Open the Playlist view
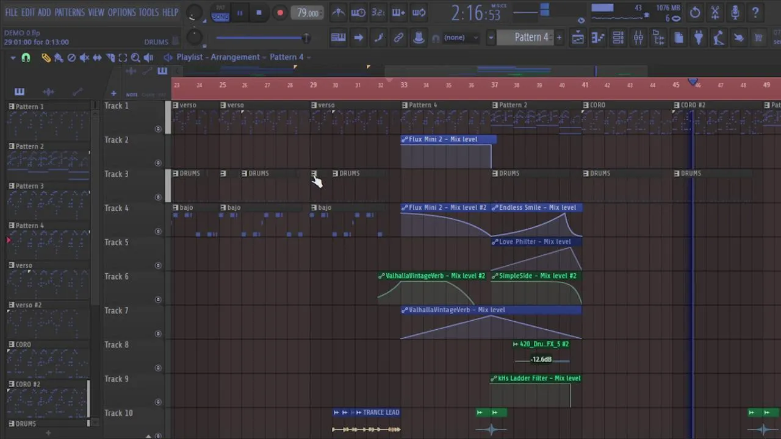Image resolution: width=781 pixels, height=439 pixels. pos(577,38)
